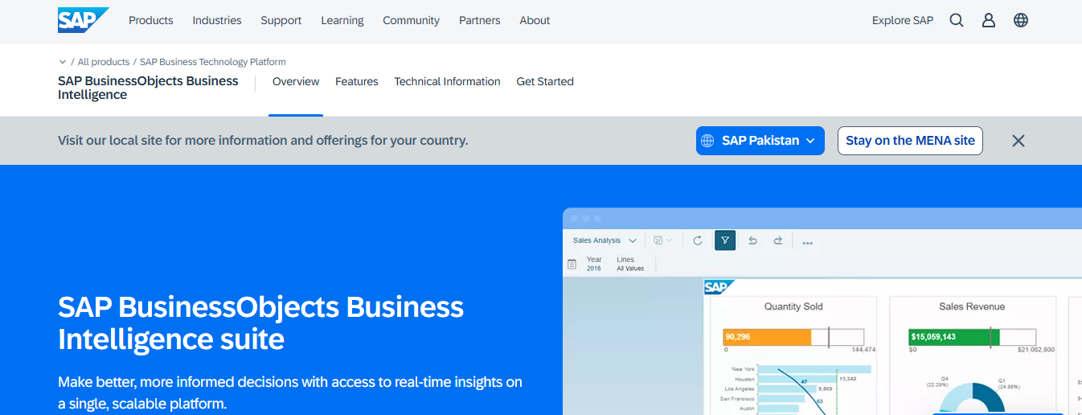This screenshot has width=1082, height=415.
Task: Open the globe country selector icon
Action: (1021, 20)
